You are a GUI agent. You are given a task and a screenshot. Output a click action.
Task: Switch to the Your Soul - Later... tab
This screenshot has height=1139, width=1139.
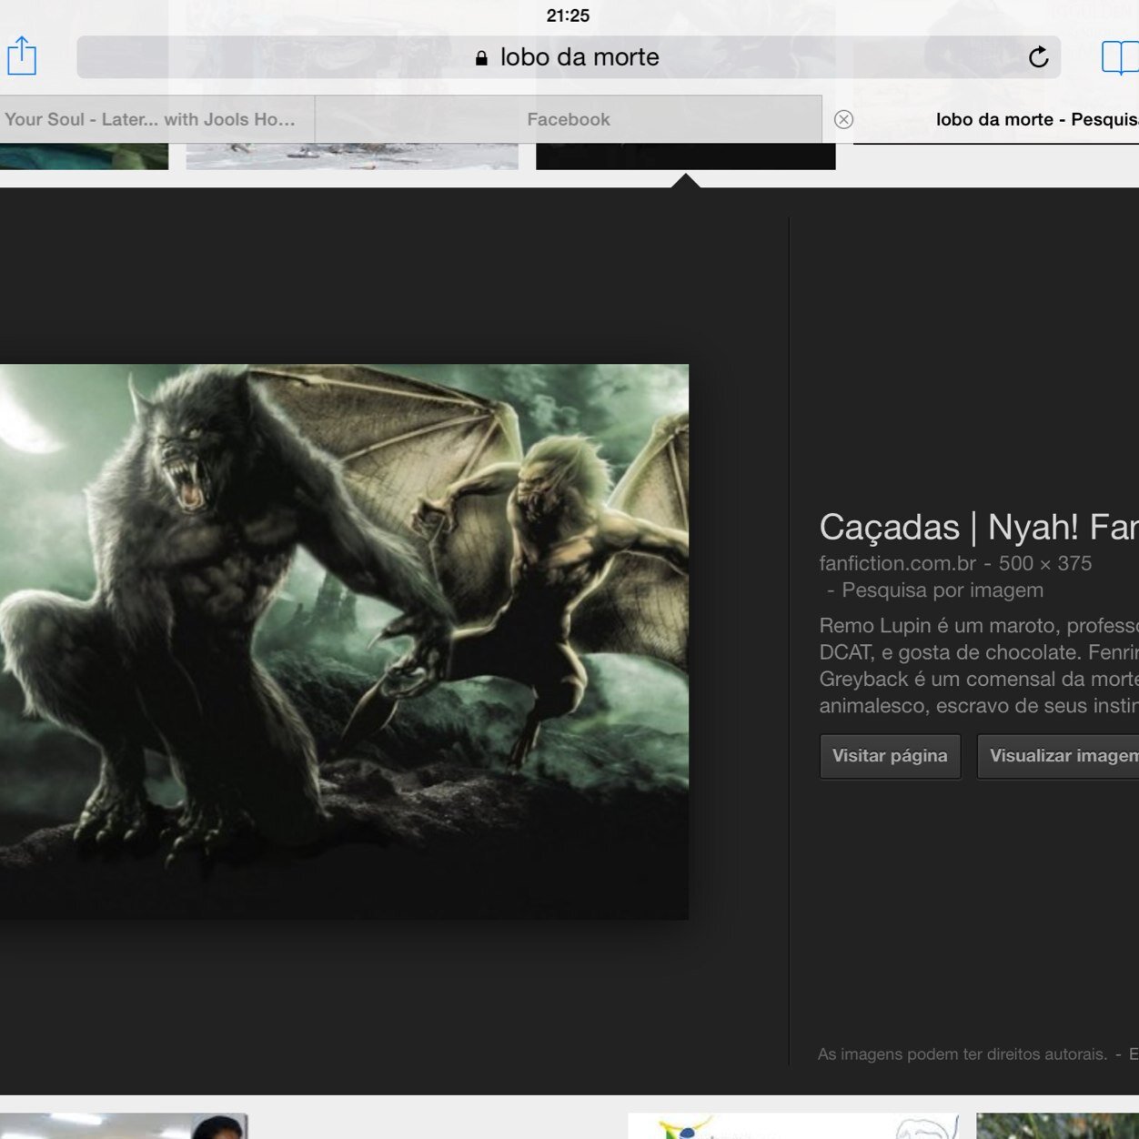[157, 119]
